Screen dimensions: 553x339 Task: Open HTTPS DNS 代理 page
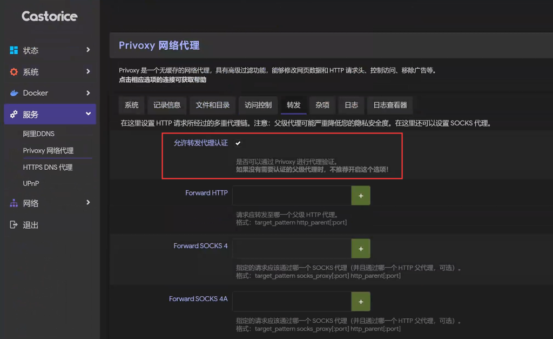(48, 167)
